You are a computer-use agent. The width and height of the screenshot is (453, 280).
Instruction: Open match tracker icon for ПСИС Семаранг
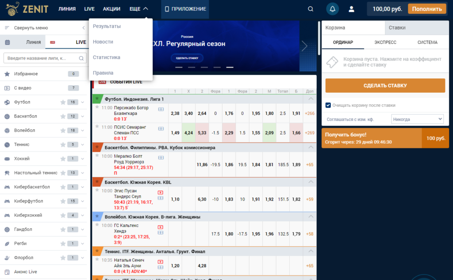161,129
